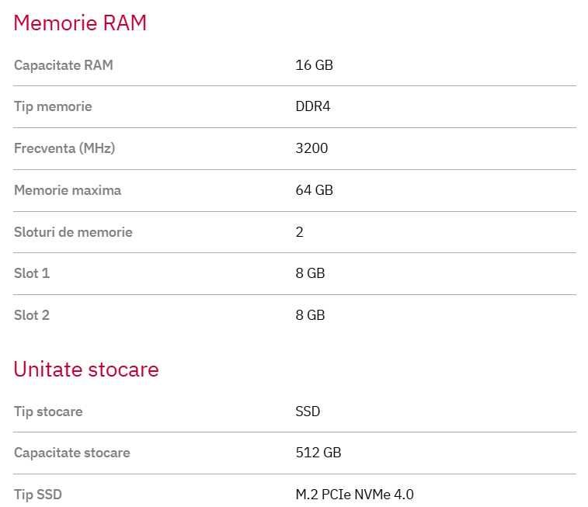Select the Tip memorie label
The width and height of the screenshot is (588, 507).
coord(53,106)
